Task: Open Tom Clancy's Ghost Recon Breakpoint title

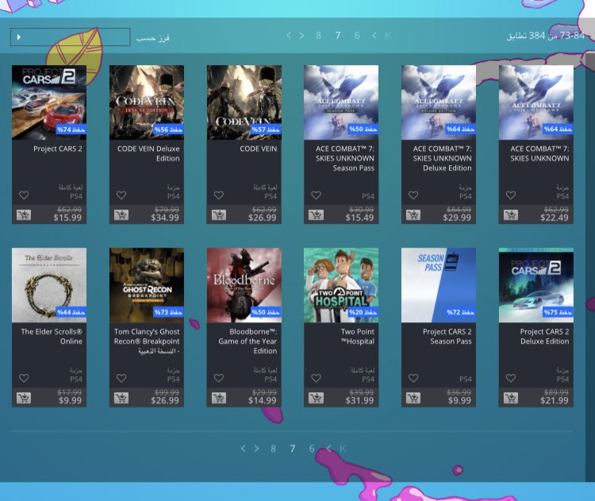Action: tap(147, 341)
